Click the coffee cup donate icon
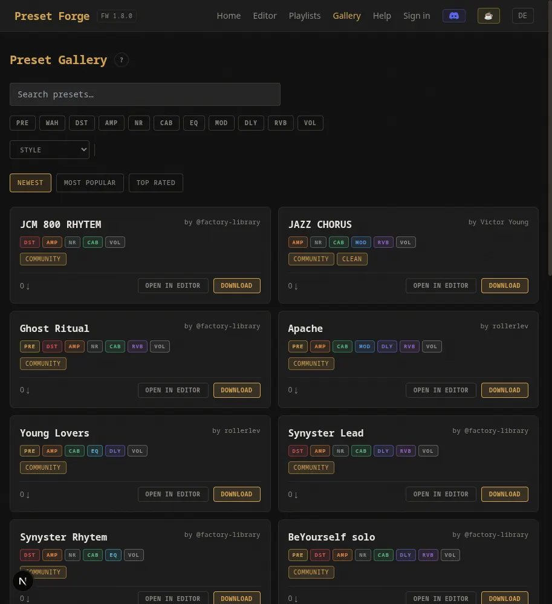 click(489, 16)
